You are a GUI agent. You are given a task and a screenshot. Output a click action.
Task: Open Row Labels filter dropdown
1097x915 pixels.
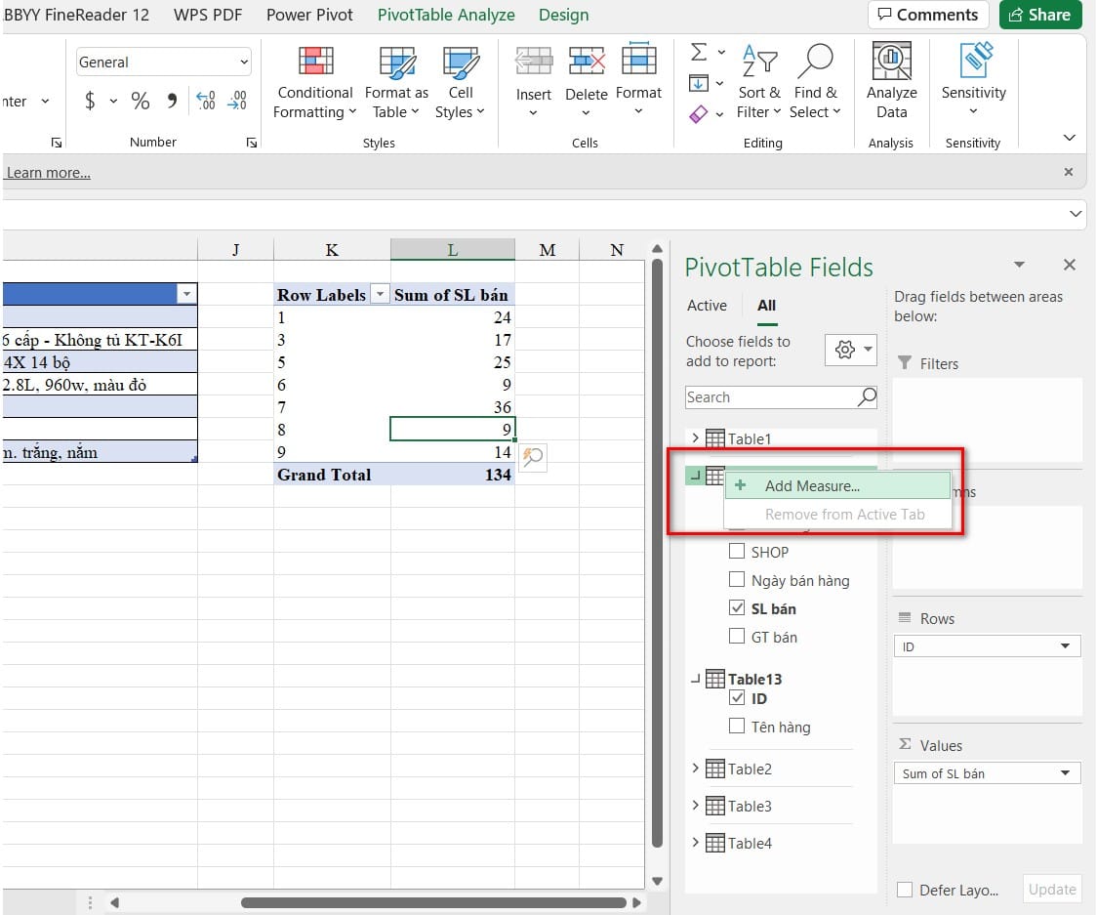coord(380,294)
